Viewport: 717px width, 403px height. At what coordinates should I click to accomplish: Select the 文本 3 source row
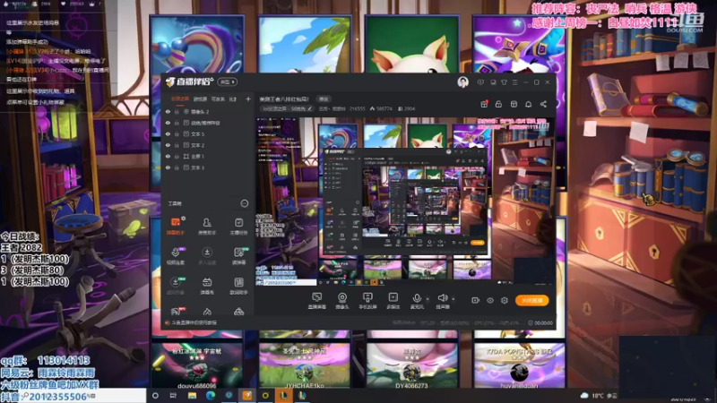pyautogui.click(x=207, y=167)
